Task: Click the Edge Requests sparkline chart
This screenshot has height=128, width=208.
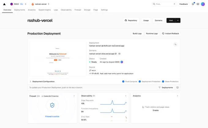Action: [x=113, y=103]
